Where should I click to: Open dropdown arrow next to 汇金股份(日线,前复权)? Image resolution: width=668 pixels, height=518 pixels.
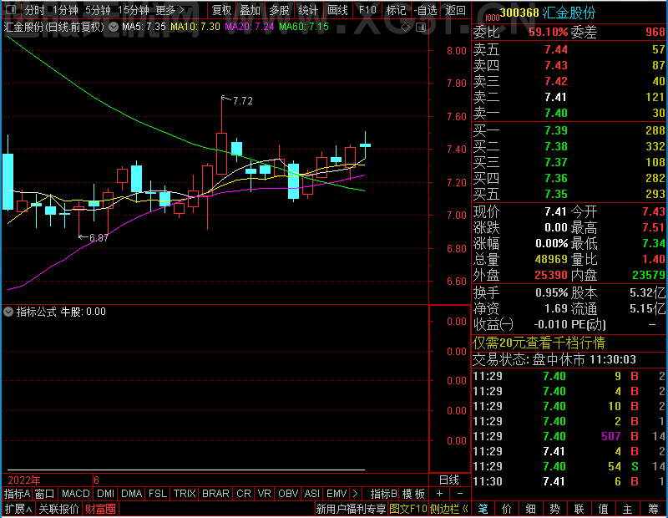click(x=114, y=27)
